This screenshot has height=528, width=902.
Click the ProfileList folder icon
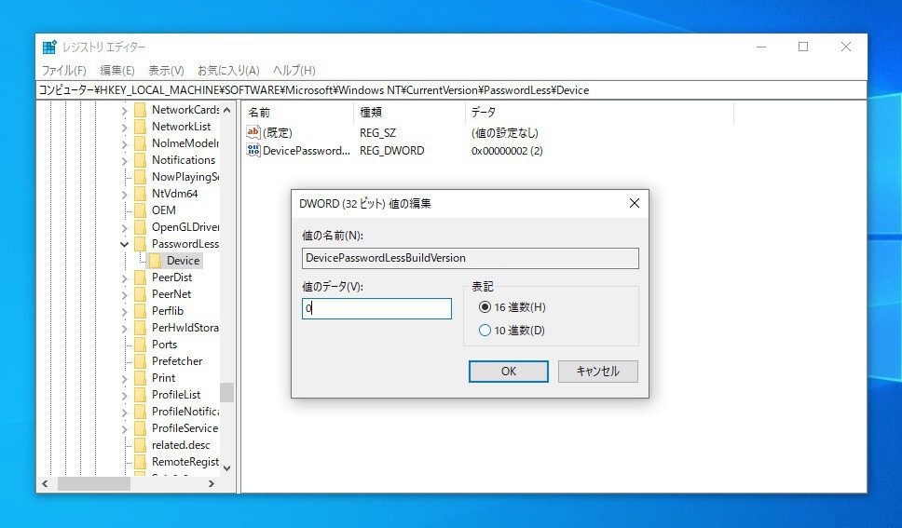pos(141,395)
